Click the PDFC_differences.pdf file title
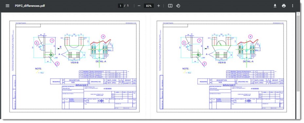Screen dimensions: 304x123 tap(30, 6)
